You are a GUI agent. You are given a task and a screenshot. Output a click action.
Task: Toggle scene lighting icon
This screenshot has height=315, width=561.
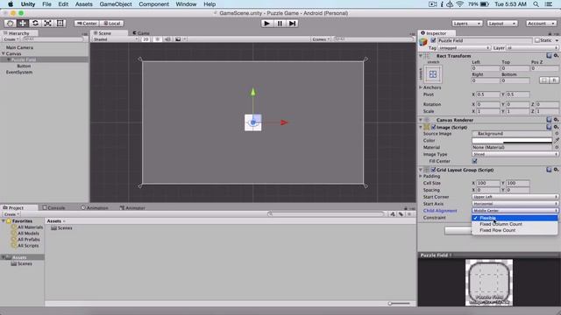[x=157, y=39]
